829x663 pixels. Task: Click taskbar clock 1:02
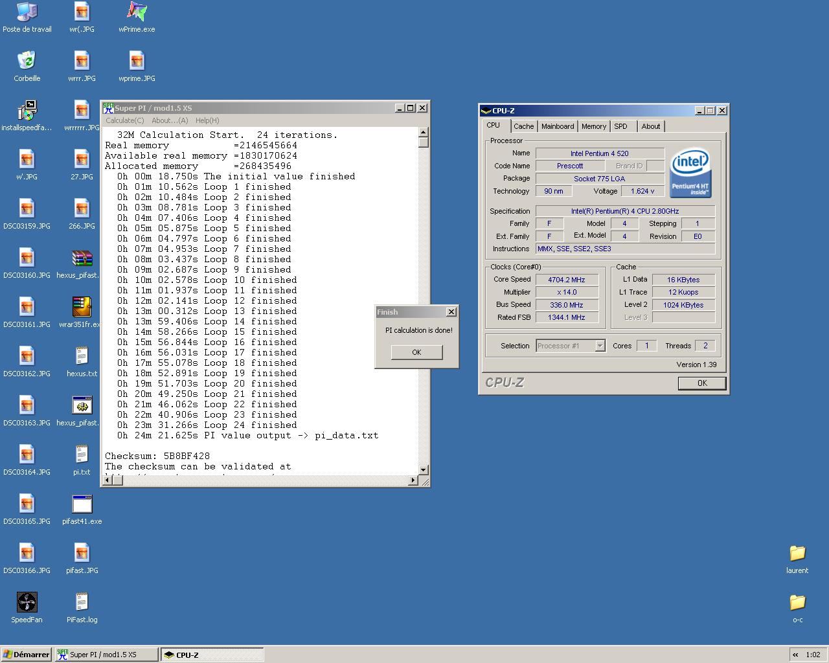[813, 655]
